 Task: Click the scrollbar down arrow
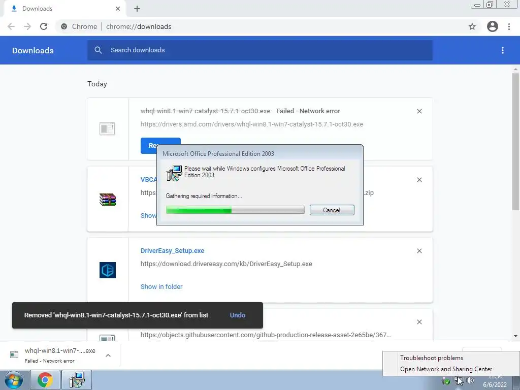click(x=515, y=336)
